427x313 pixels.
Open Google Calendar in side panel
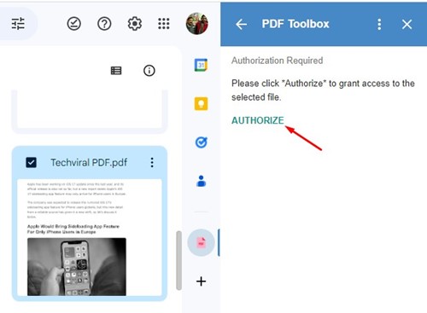coord(201,65)
